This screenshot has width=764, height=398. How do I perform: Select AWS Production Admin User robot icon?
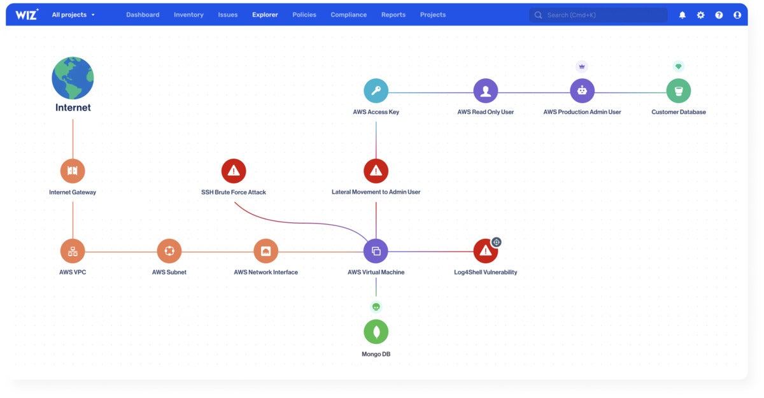582,91
